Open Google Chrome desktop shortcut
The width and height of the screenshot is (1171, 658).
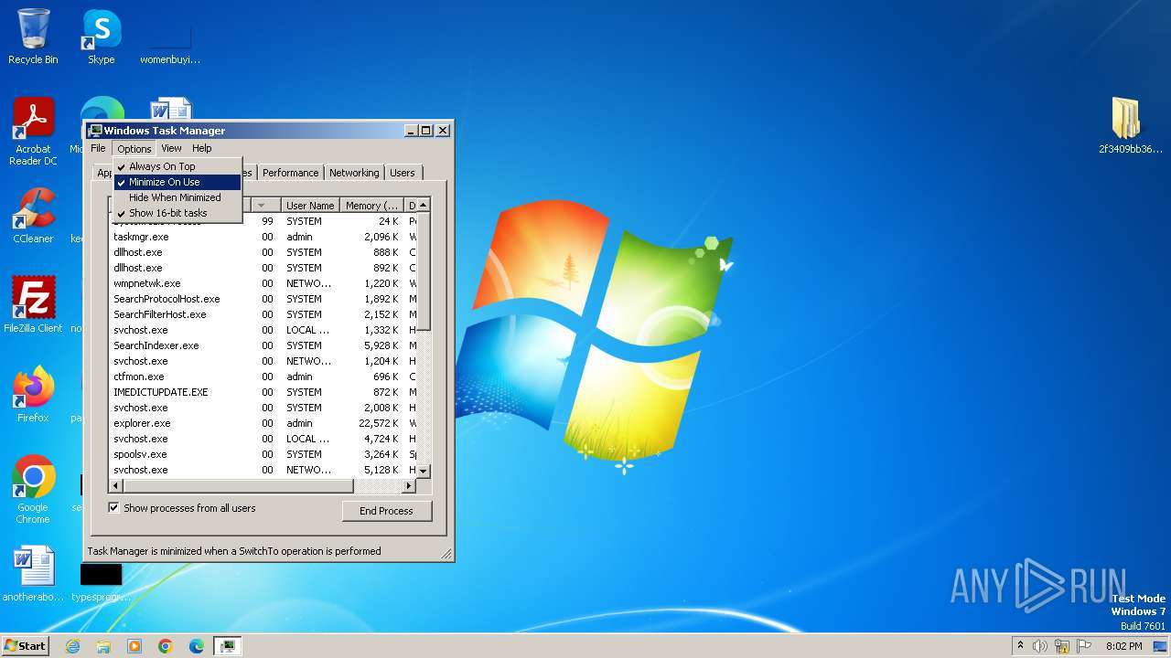click(x=33, y=489)
